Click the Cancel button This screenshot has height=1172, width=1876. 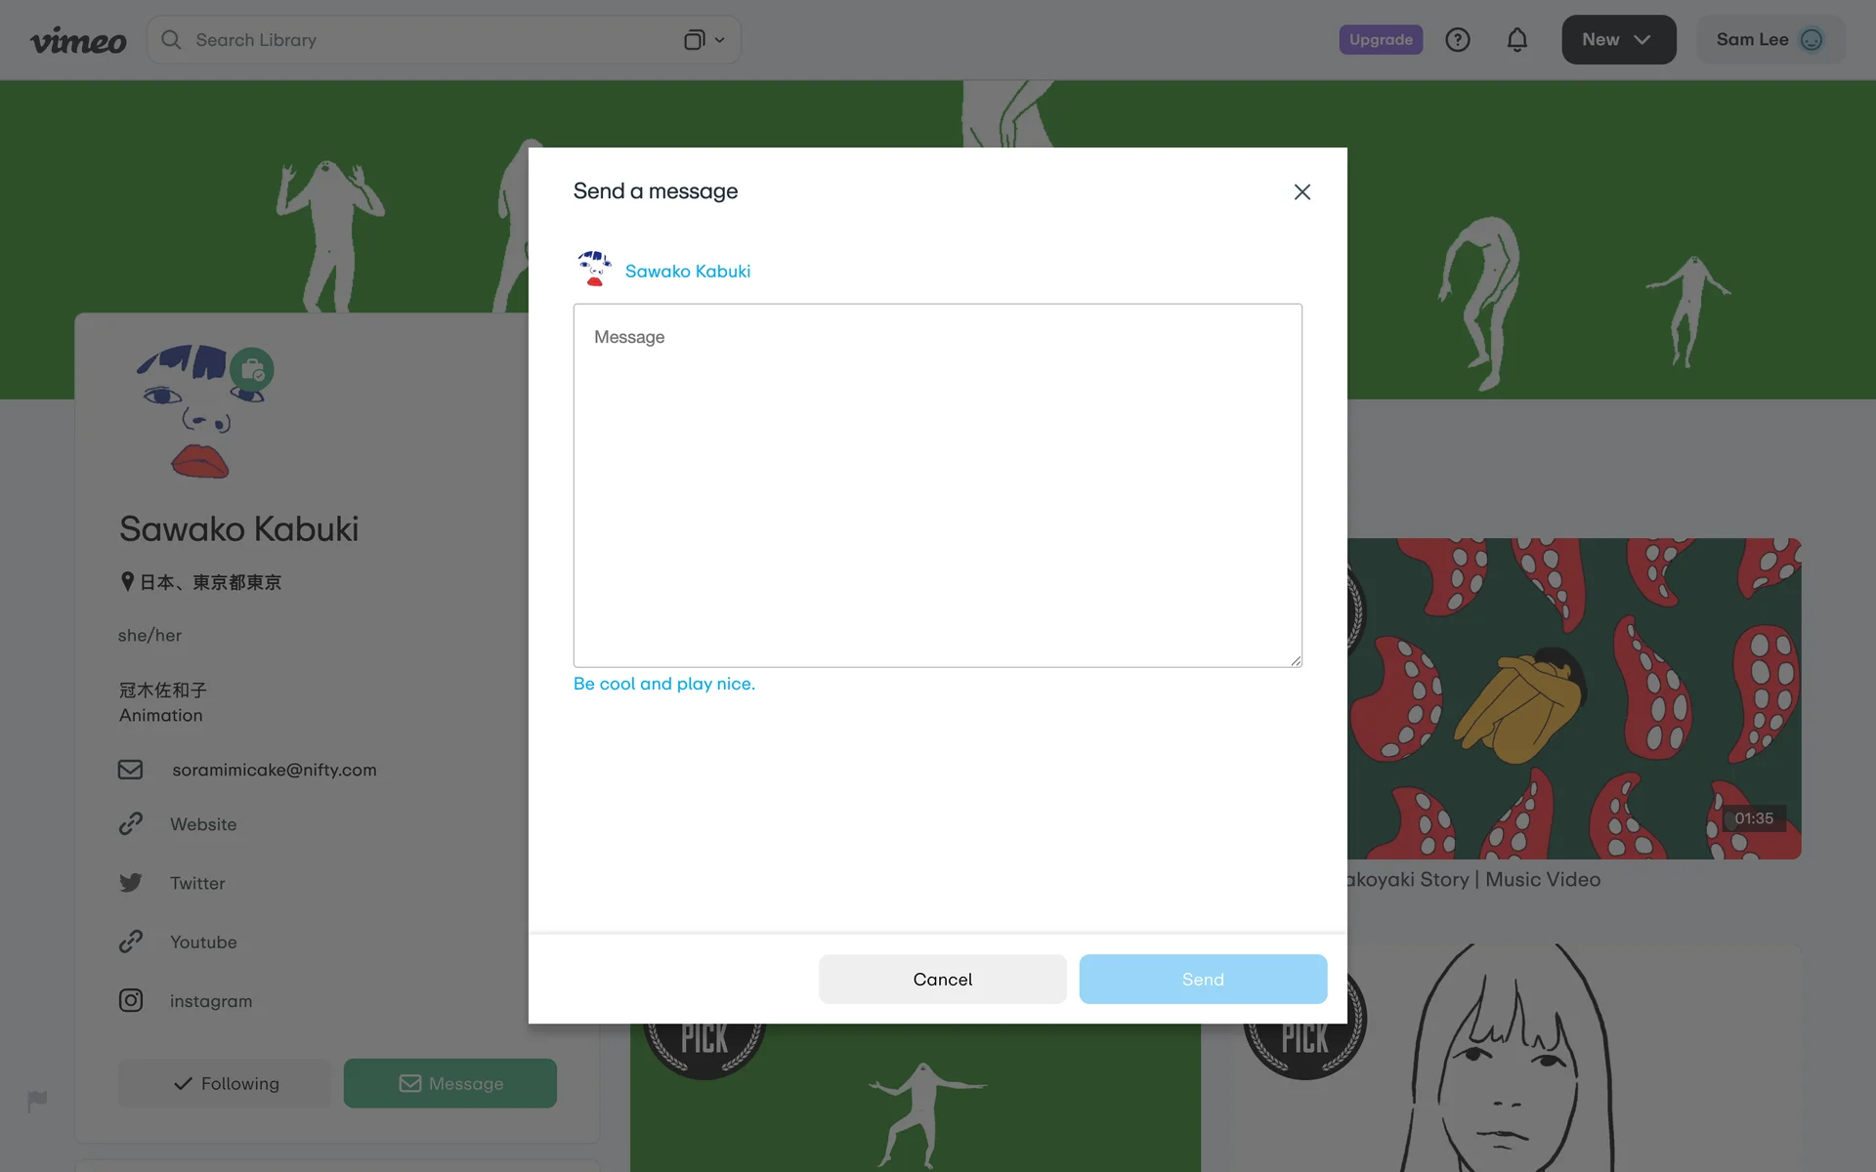coord(942,979)
